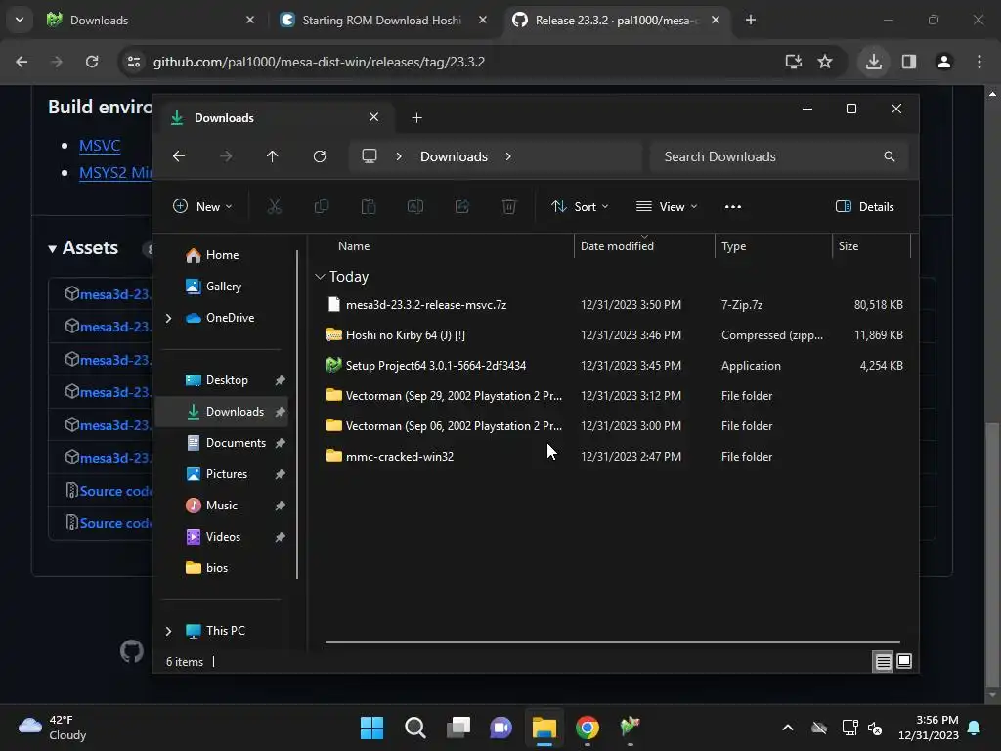Viewport: 1001px width, 751px height.
Task: Open the MSVC link on GitHub
Action: click(100, 145)
